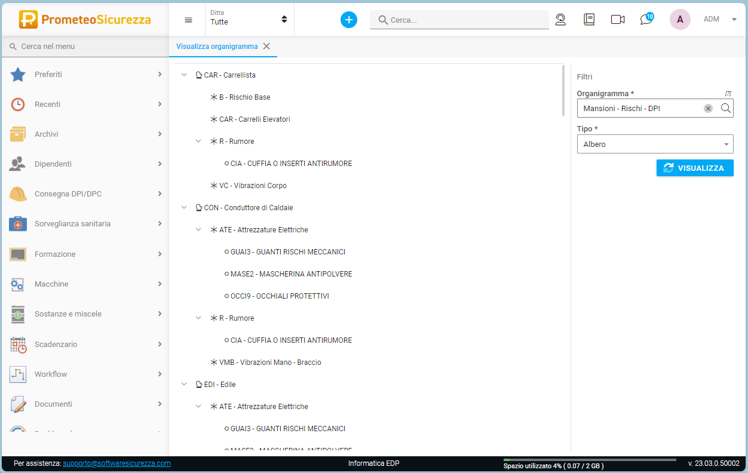
Task: Click the VISUALIZZA button
Action: point(695,168)
